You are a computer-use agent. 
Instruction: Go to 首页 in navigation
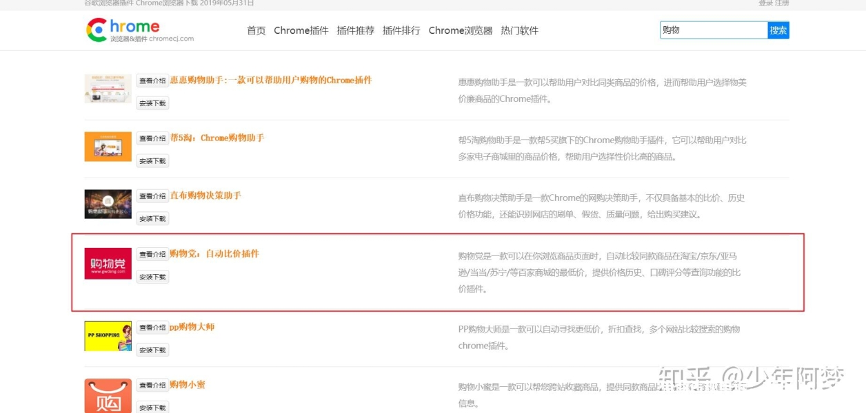pos(256,30)
